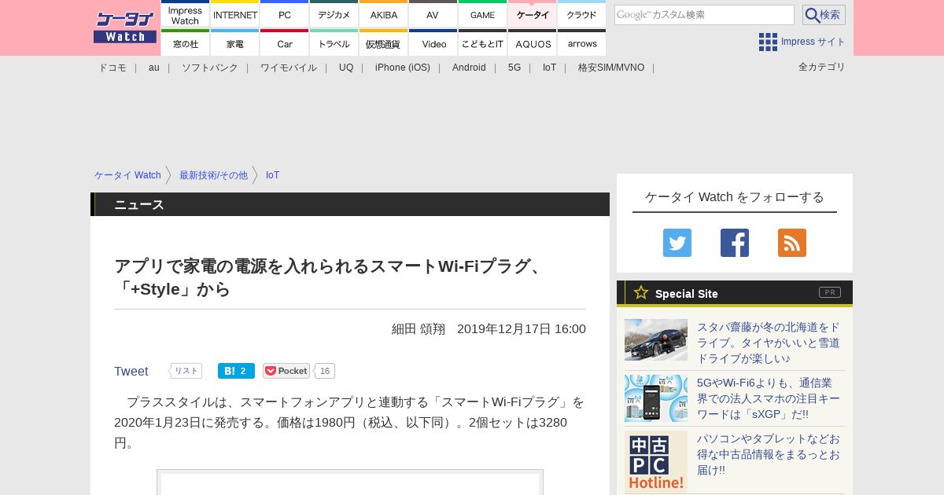
Task: Focus the Google カスタム検索 input field
Action: [704, 15]
